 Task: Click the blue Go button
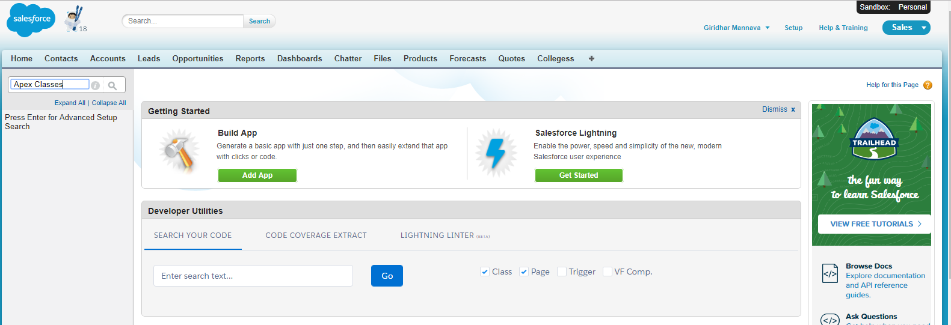[x=387, y=276]
